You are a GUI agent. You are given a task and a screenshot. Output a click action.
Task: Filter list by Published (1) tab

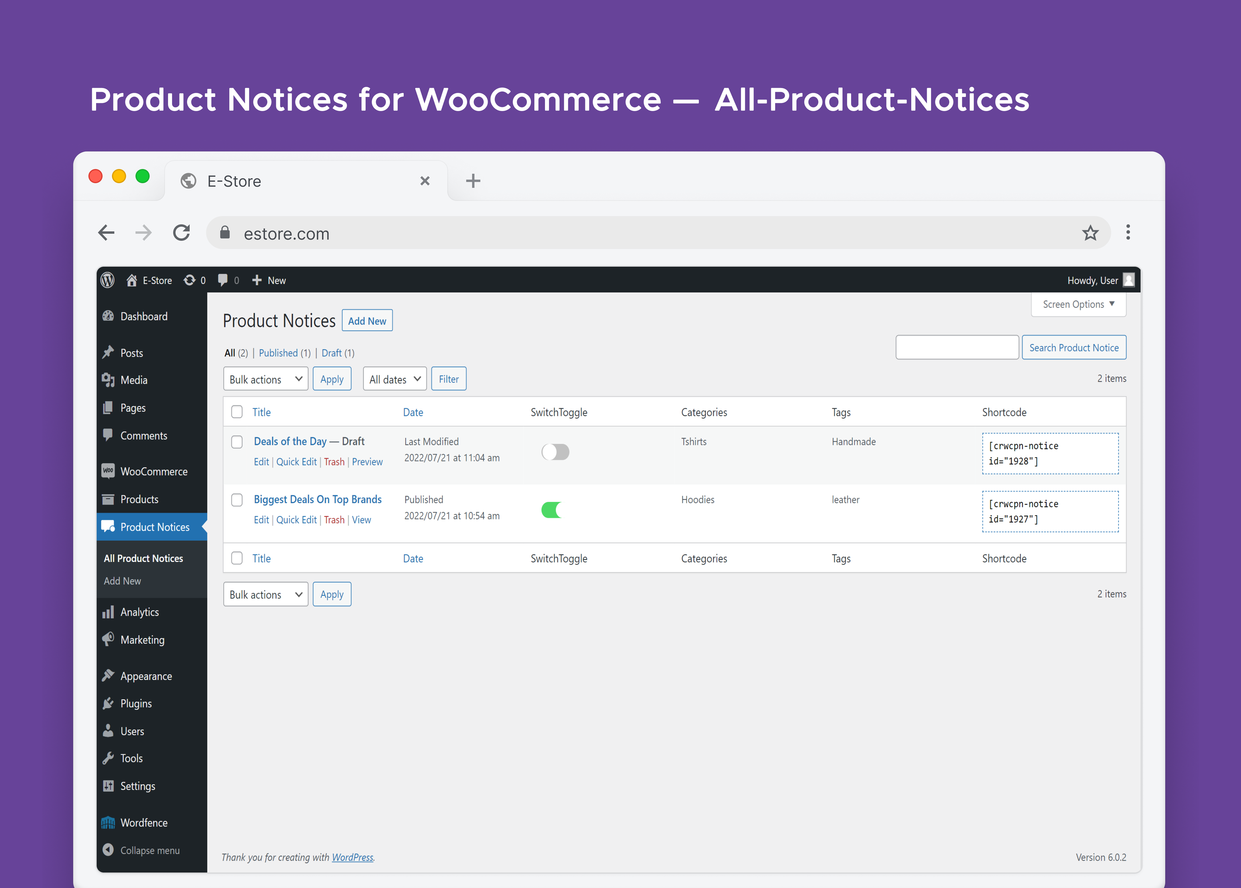point(284,353)
